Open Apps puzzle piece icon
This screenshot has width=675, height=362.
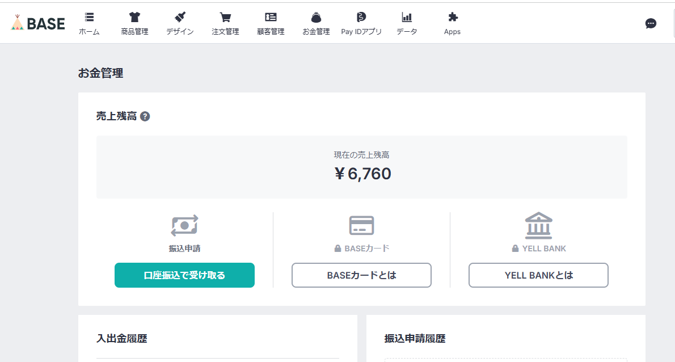pos(453,17)
